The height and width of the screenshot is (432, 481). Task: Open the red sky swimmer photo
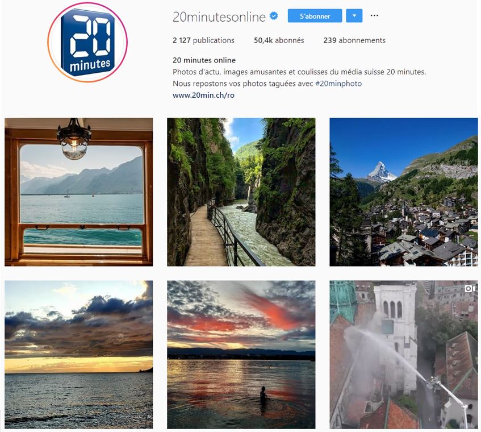pos(241,355)
